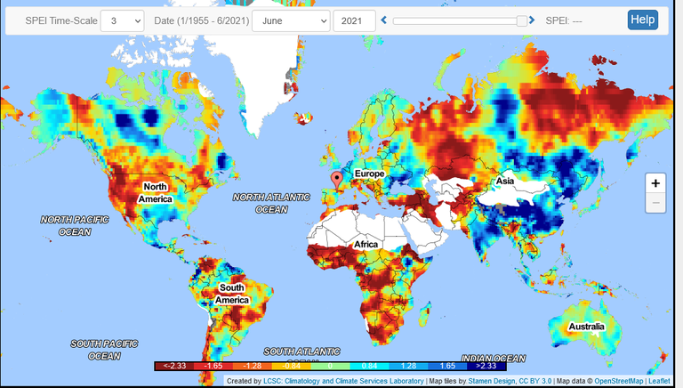The height and width of the screenshot is (388, 683).
Task: Click the green 0 legend swatch
Action: pos(329,365)
